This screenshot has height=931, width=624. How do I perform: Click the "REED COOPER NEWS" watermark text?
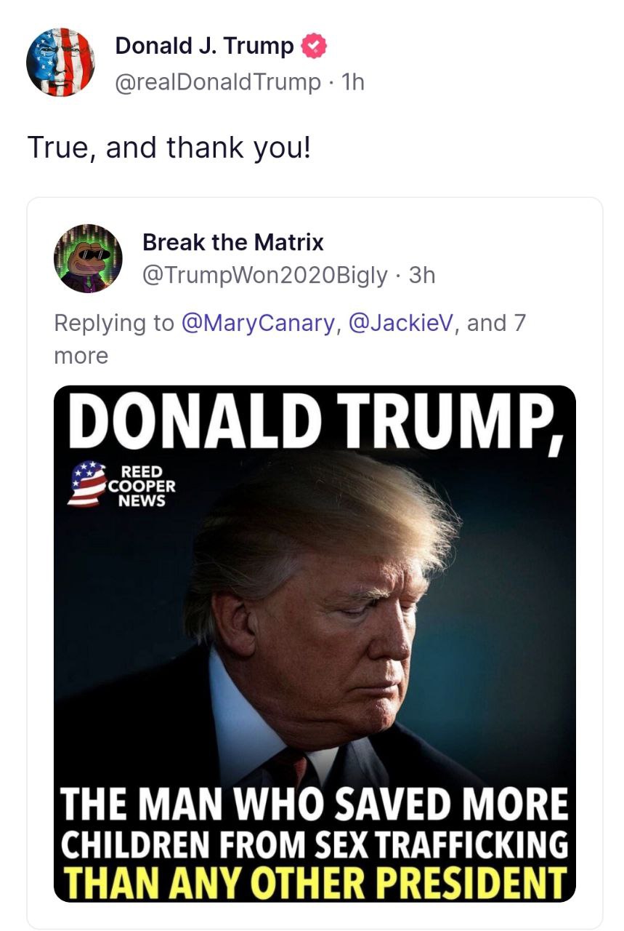click(142, 486)
